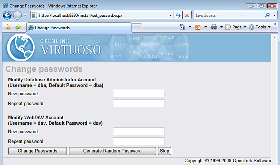Select the Change Passwords tab

coord(78,27)
